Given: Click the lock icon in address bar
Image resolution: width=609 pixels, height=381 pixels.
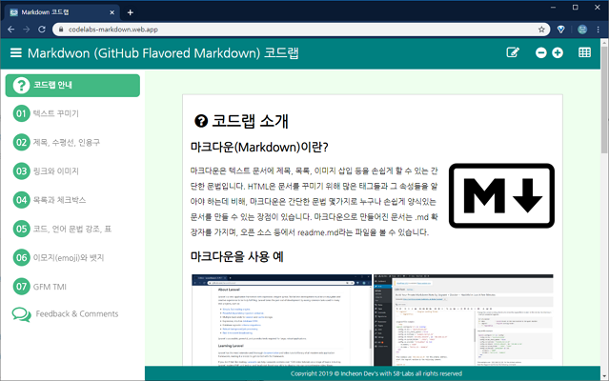Looking at the screenshot, I should point(61,30).
